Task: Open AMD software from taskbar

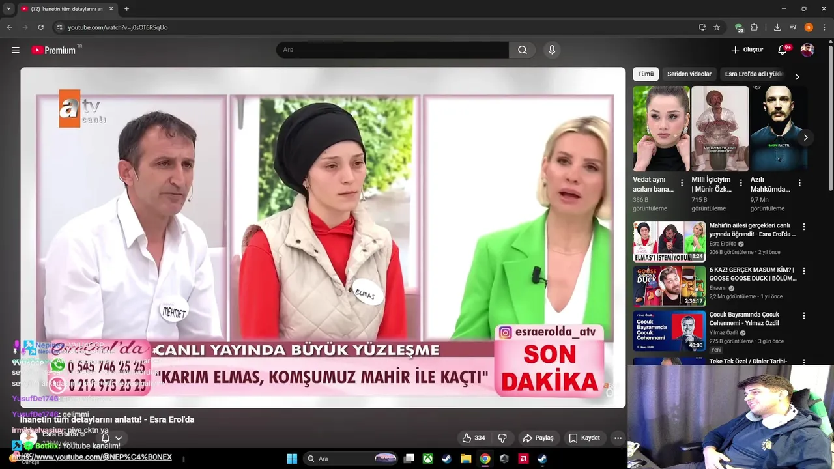Action: pyautogui.click(x=523, y=459)
